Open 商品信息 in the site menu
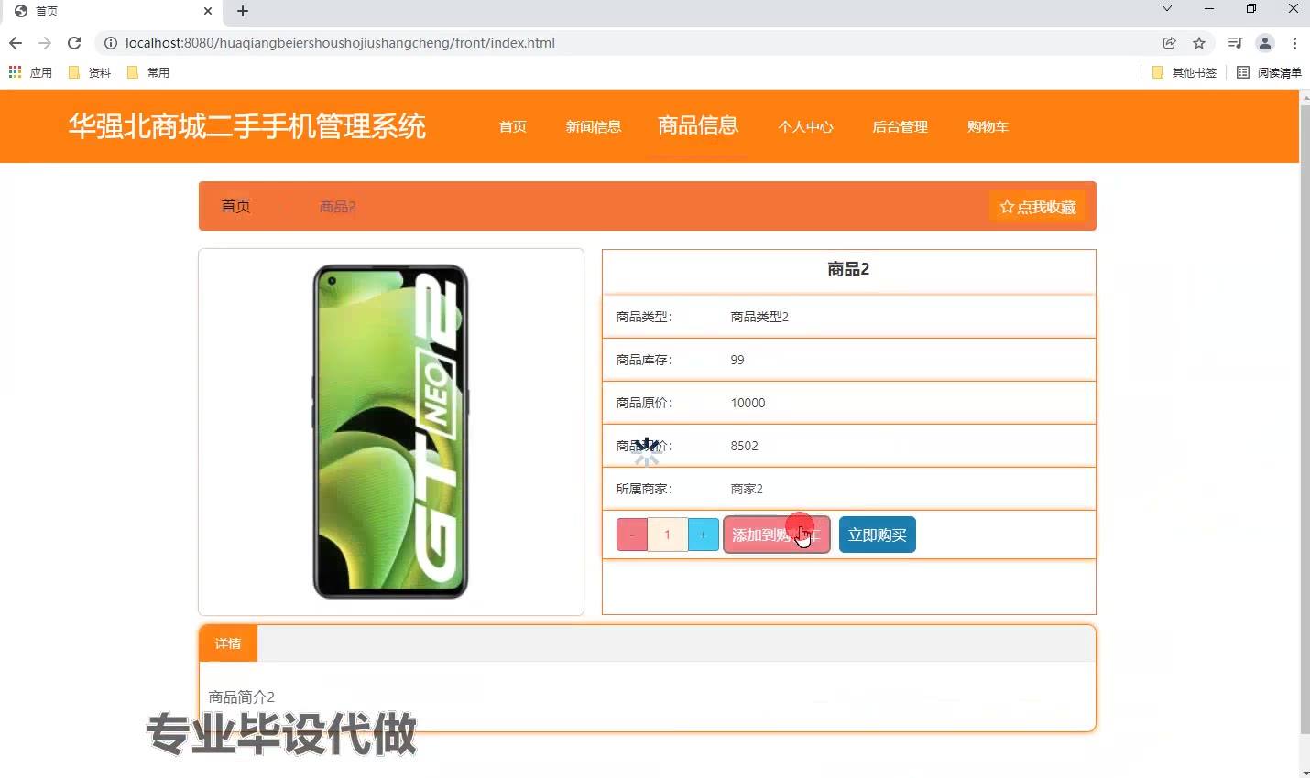This screenshot has width=1310, height=778. pos(698,125)
